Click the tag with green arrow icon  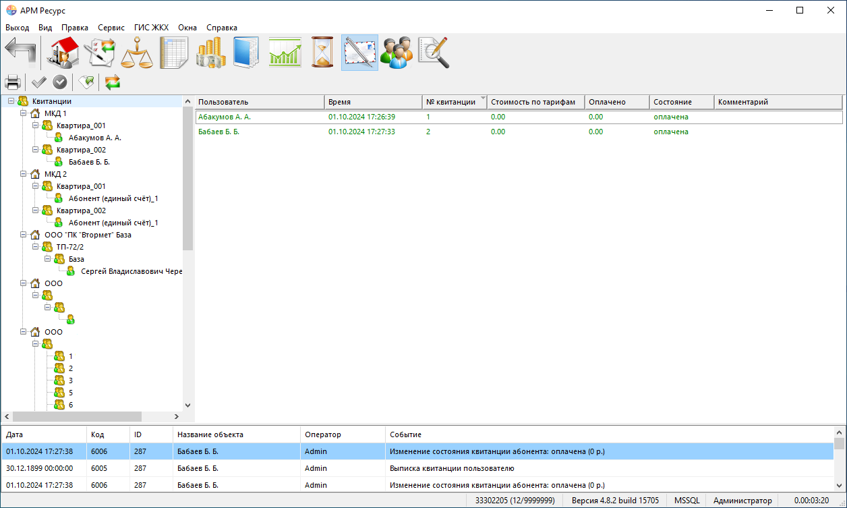tap(86, 82)
